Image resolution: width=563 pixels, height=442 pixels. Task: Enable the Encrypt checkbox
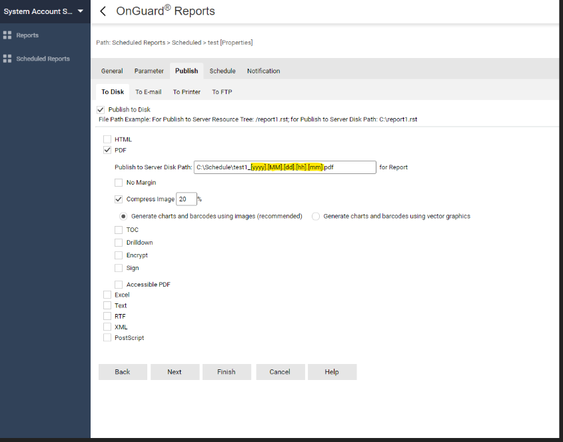119,255
